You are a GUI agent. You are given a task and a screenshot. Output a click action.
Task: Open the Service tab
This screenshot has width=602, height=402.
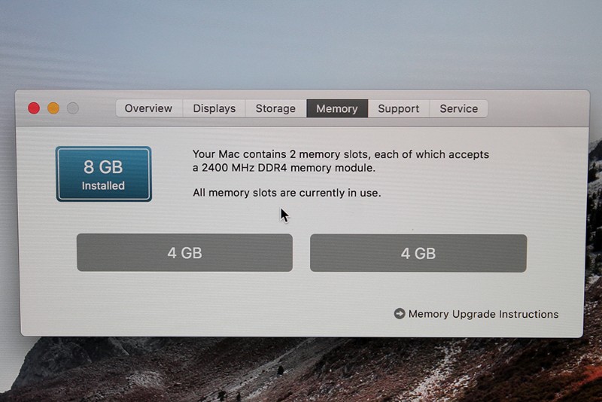(x=459, y=108)
